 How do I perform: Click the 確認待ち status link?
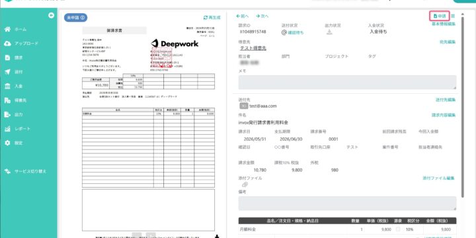coord(296,32)
